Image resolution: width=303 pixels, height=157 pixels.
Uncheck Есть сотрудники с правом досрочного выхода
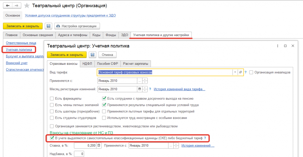104,98
